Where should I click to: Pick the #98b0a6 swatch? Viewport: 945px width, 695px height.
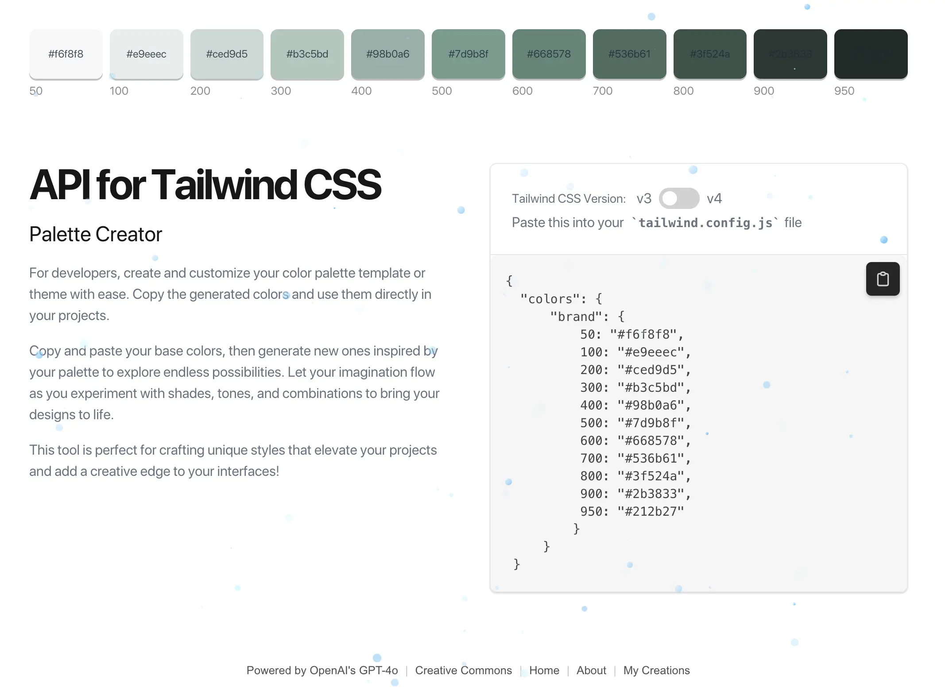point(388,54)
